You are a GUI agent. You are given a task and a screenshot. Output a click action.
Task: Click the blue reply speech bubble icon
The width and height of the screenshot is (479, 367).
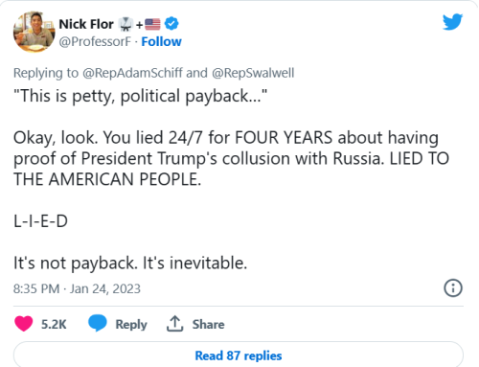(98, 323)
